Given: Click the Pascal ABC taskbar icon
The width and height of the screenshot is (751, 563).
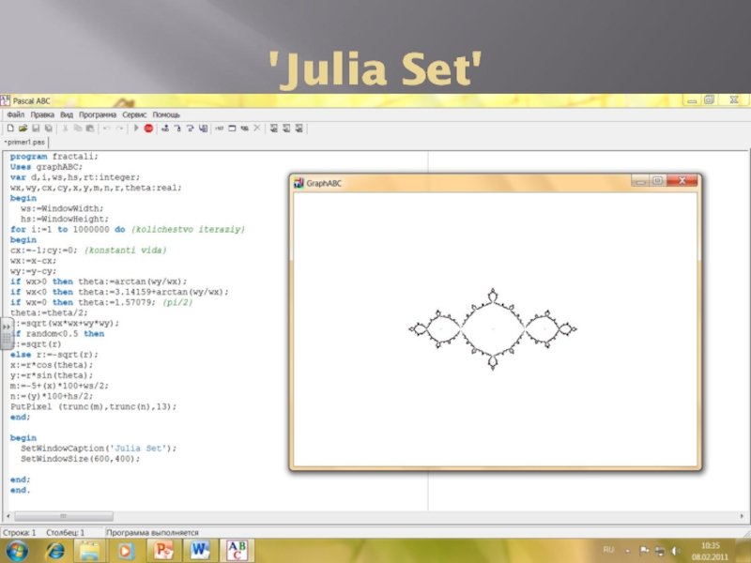Looking at the screenshot, I should pyautogui.click(x=237, y=549).
